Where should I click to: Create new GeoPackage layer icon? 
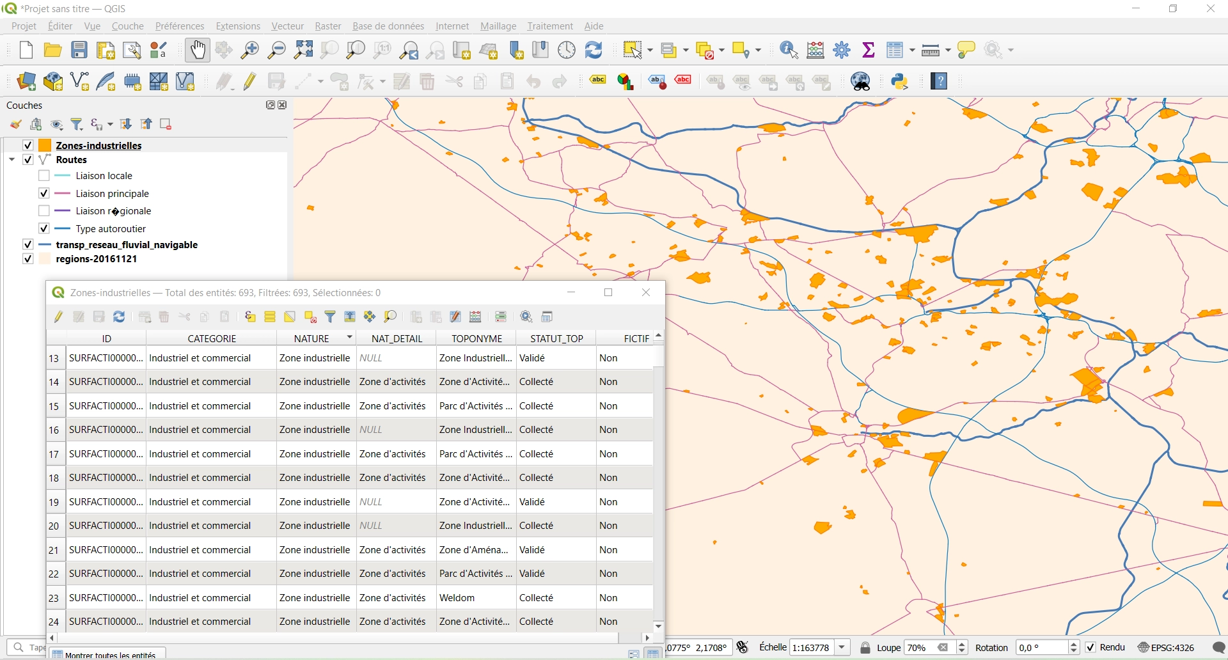[x=53, y=82]
